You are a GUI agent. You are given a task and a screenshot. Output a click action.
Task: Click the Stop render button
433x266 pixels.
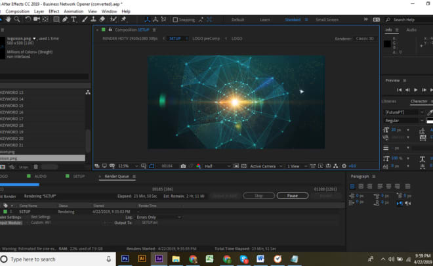pyautogui.click(x=258, y=196)
